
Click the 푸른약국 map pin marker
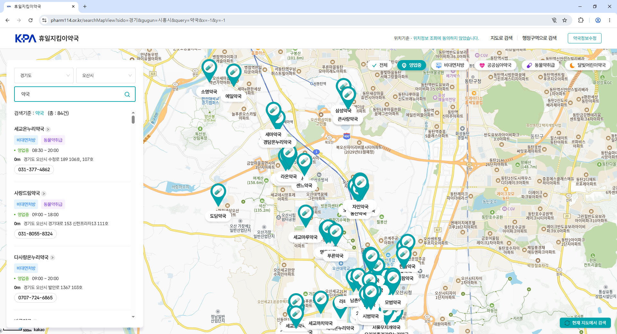[x=335, y=234]
